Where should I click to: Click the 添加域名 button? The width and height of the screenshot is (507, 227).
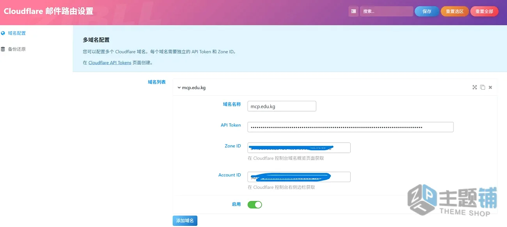185,220
